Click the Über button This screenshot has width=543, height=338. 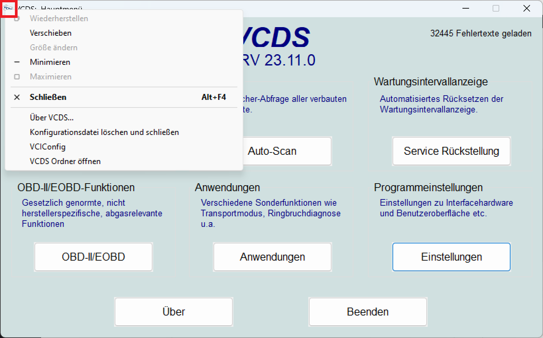[x=174, y=312]
